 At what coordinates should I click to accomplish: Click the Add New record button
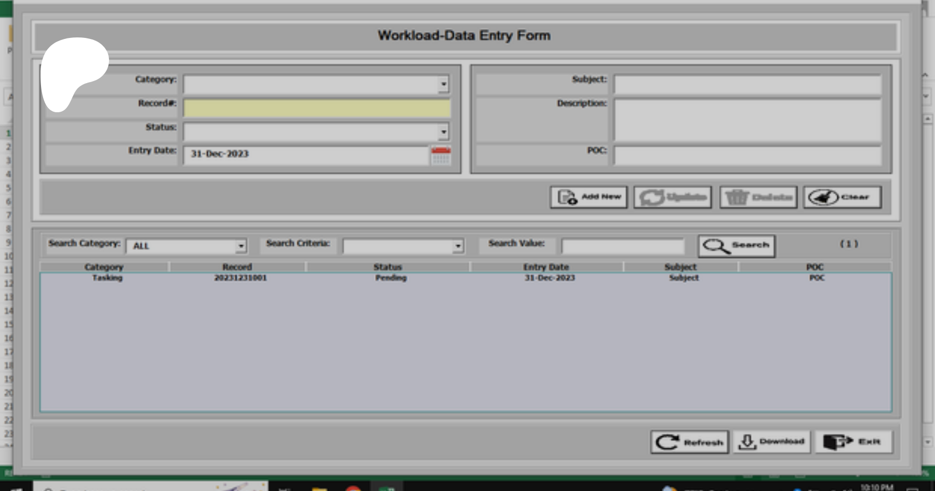589,197
